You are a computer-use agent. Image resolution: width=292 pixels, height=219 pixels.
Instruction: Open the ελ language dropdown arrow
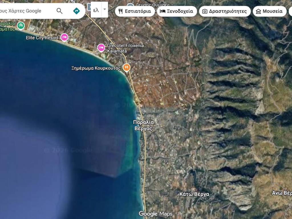pyautogui.click(x=105, y=9)
